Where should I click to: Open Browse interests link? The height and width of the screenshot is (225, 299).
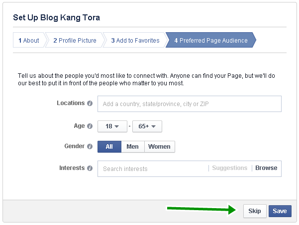tap(266, 168)
